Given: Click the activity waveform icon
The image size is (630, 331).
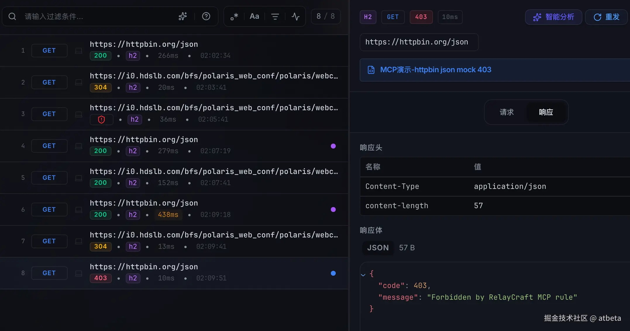Looking at the screenshot, I should tap(295, 16).
